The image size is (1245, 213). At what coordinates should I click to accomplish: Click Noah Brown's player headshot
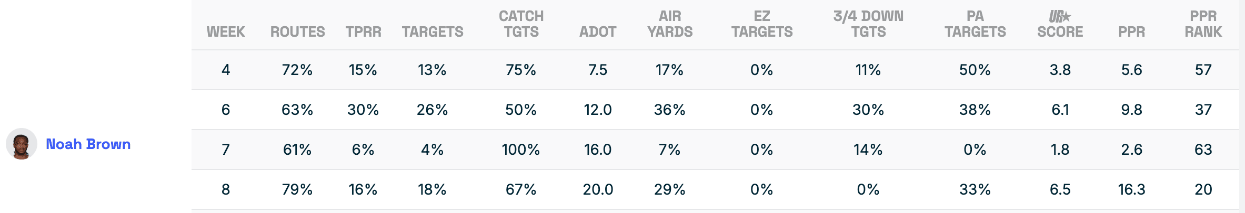pos(21,144)
